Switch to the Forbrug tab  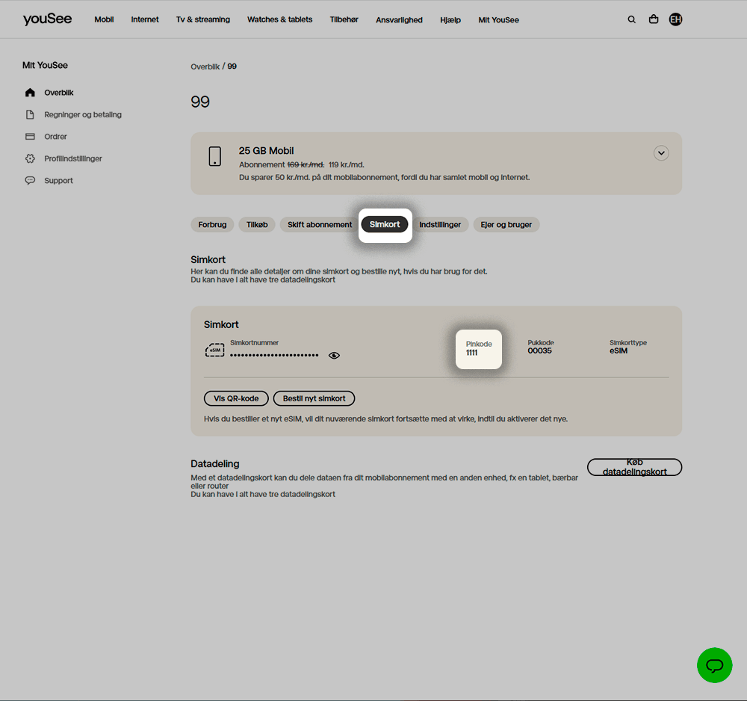(x=212, y=225)
